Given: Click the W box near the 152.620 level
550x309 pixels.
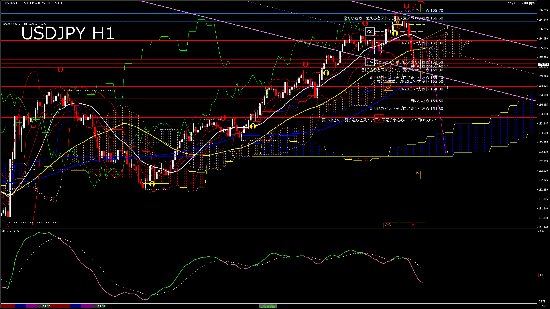Looking at the screenshot, I should pos(418,175).
